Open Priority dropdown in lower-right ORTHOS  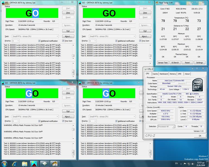pos(93,121)
